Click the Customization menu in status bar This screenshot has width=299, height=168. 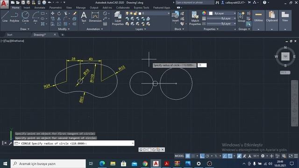pos(296,156)
